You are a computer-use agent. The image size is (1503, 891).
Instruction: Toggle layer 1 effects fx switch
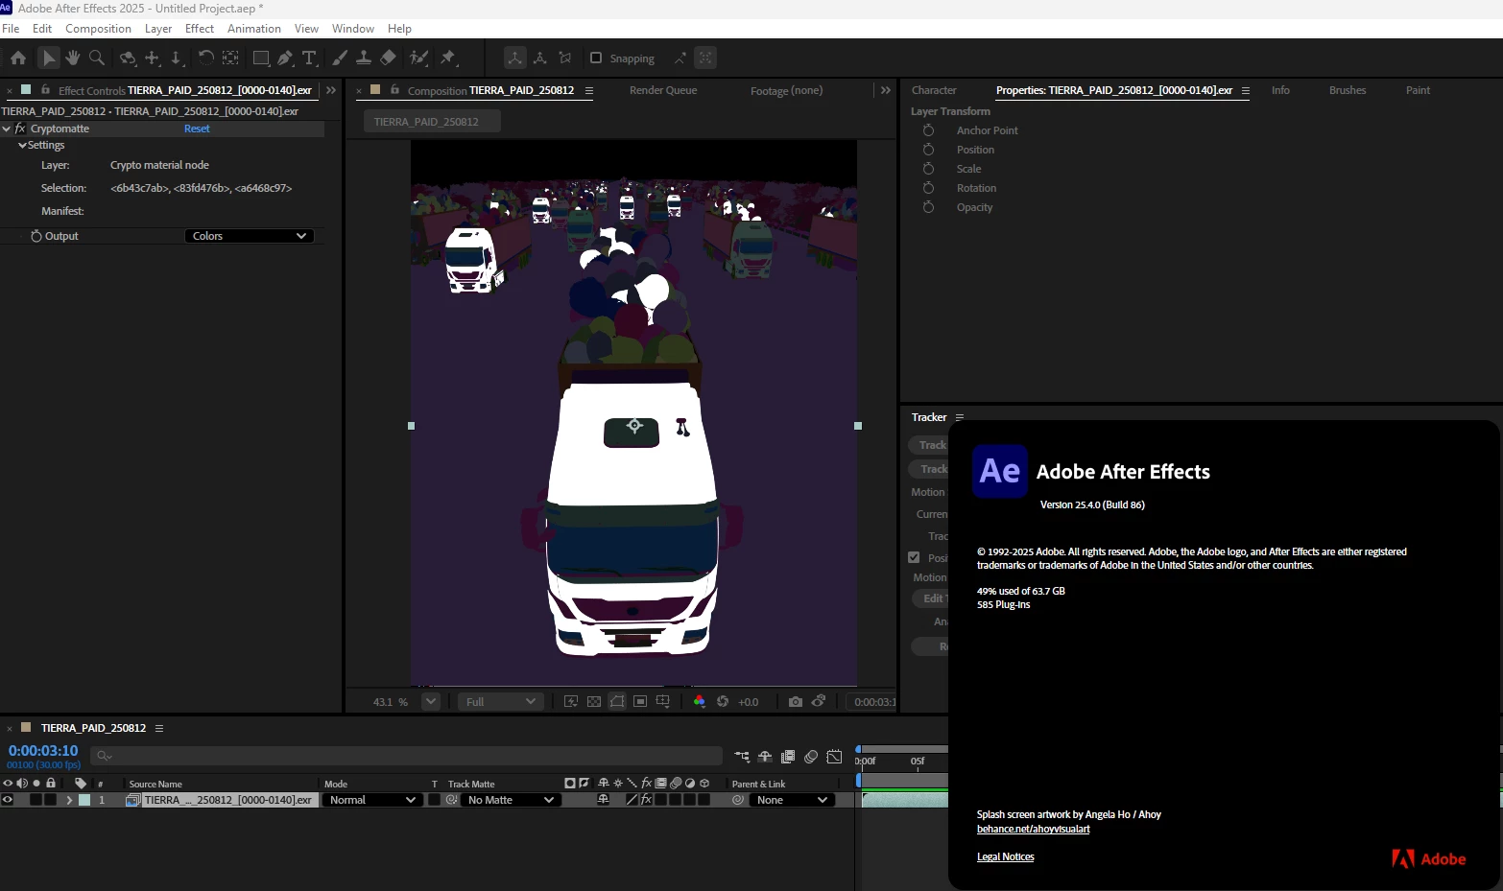pos(647,800)
